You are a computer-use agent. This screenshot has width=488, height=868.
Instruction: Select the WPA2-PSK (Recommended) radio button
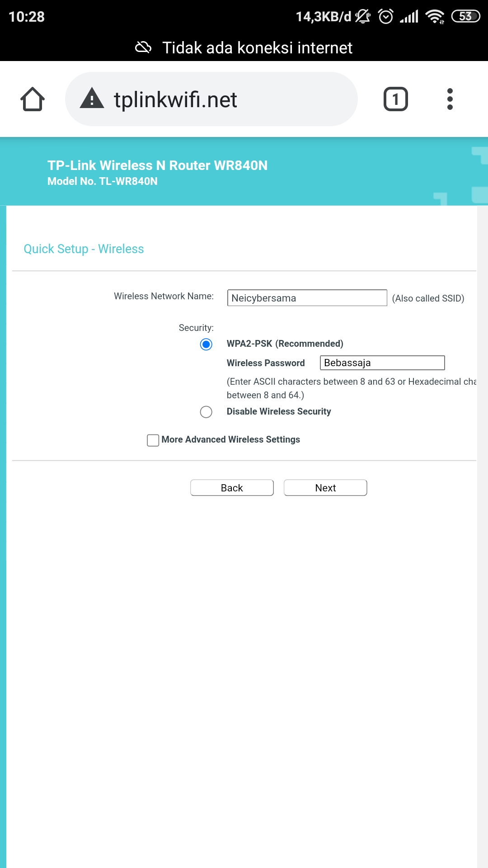[206, 344]
